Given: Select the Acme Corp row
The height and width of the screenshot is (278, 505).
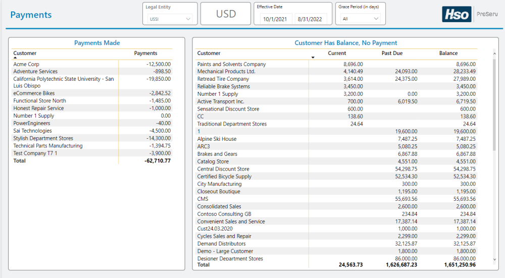Looking at the screenshot, I should [x=26, y=64].
